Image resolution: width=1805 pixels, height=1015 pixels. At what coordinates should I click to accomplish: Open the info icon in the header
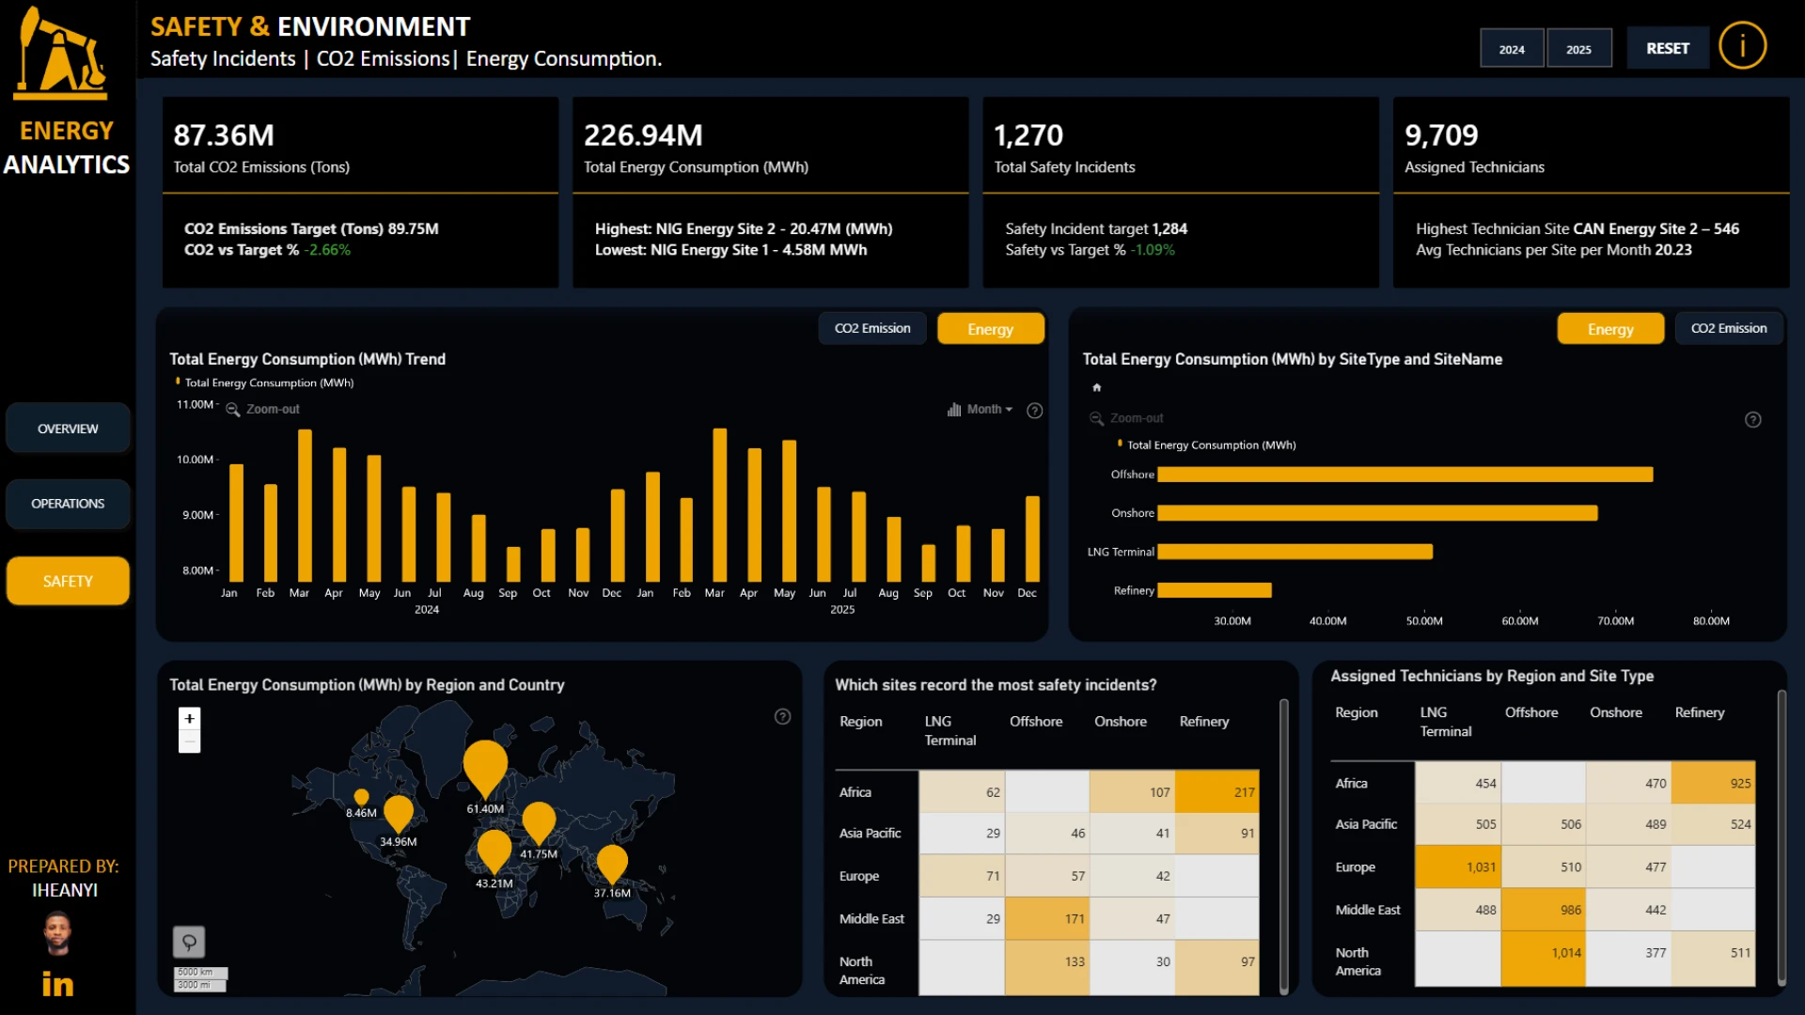1742,46
